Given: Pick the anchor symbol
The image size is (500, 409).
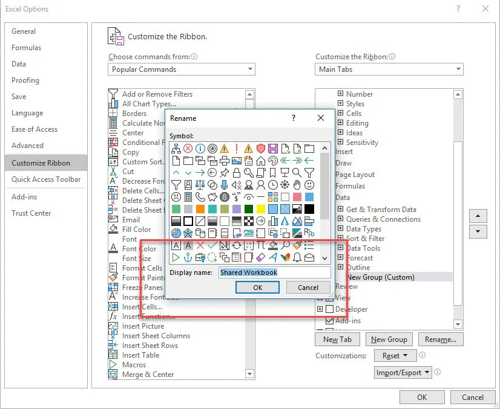Looking at the screenshot, I should click(188, 257).
